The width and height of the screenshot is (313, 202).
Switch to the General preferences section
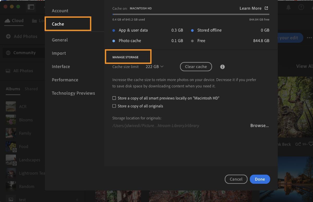point(60,40)
